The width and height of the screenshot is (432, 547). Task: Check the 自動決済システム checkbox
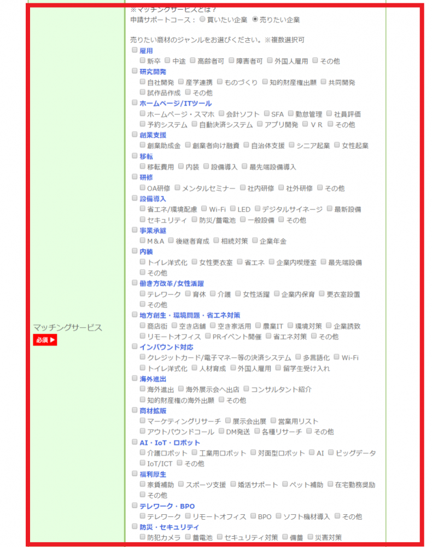click(x=194, y=124)
